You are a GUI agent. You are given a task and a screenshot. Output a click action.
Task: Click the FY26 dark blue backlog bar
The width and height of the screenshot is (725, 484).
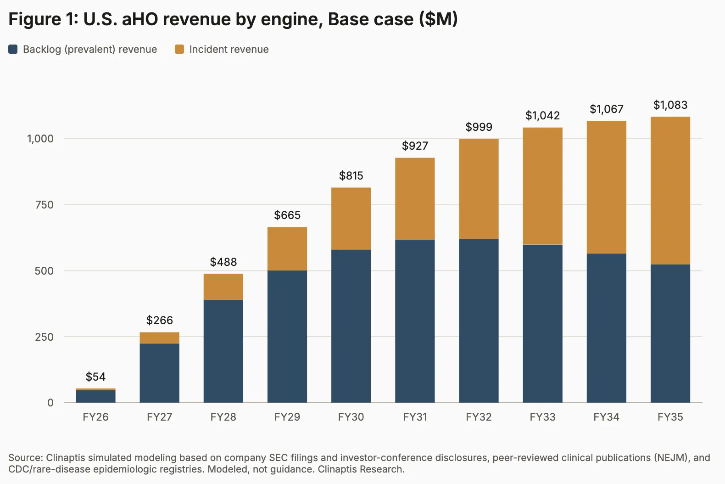[x=95, y=397]
